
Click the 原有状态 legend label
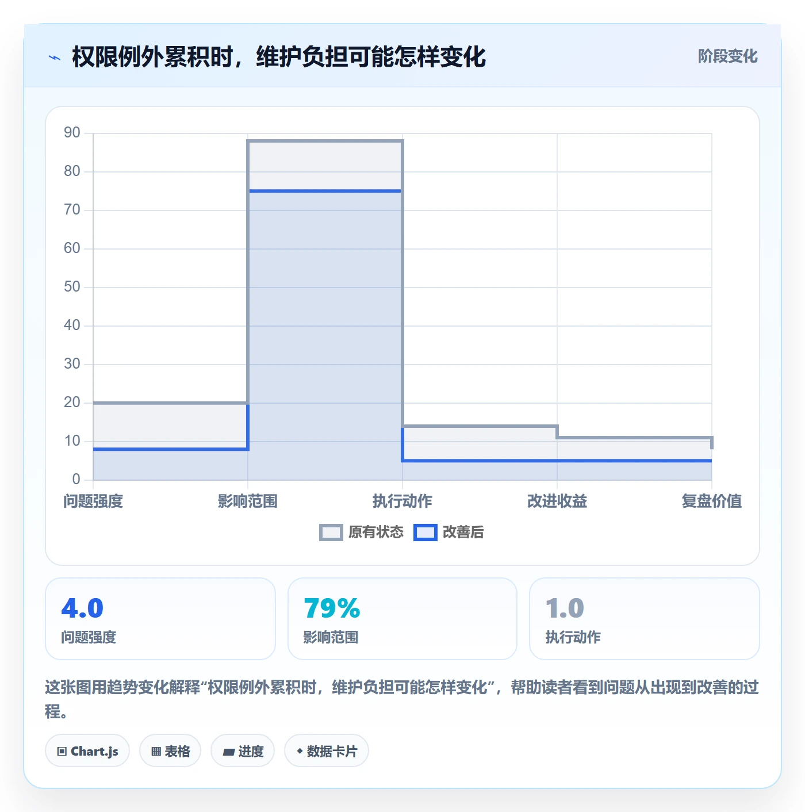pyautogui.click(x=376, y=533)
